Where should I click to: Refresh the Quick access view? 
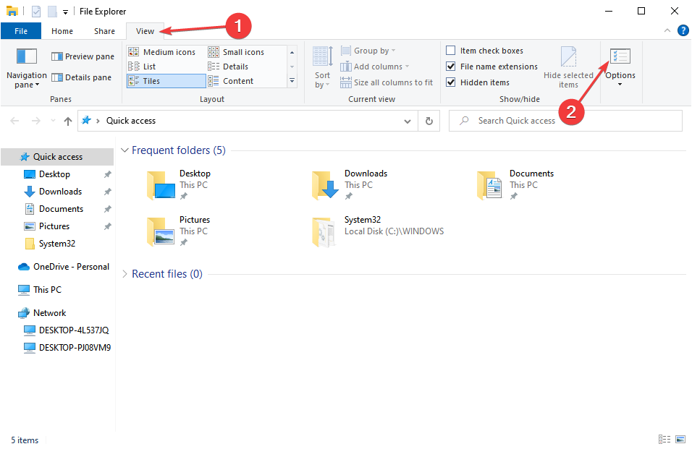click(429, 121)
